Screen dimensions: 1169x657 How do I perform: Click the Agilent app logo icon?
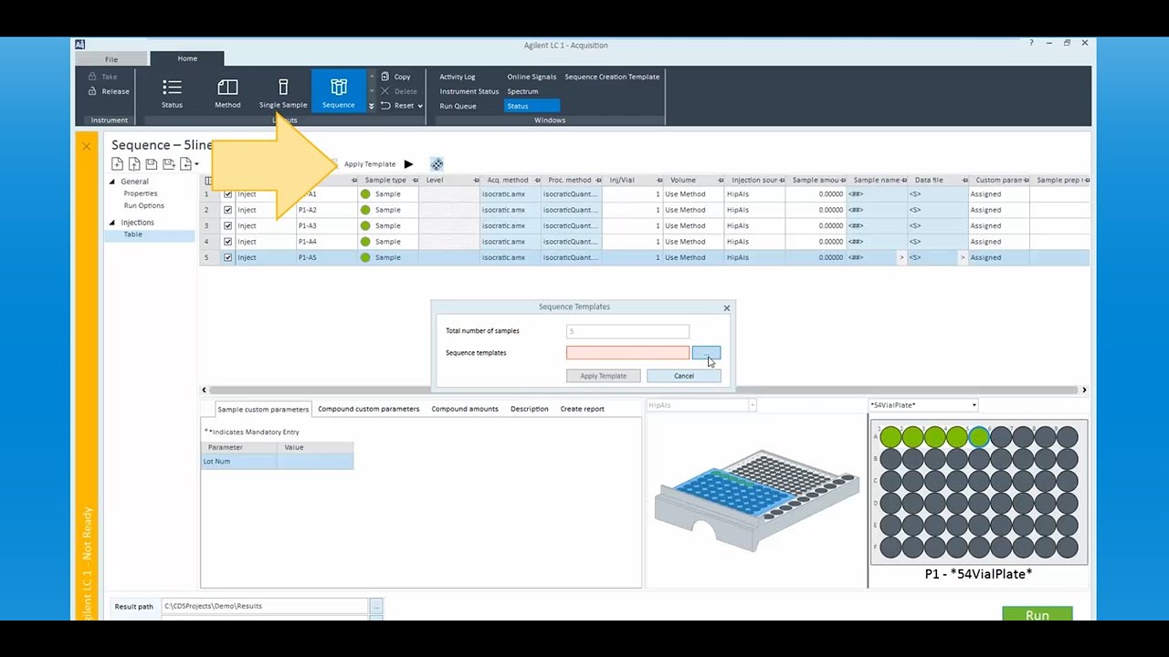click(x=80, y=44)
